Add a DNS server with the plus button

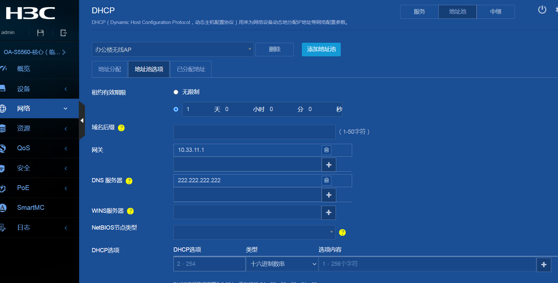pos(329,195)
